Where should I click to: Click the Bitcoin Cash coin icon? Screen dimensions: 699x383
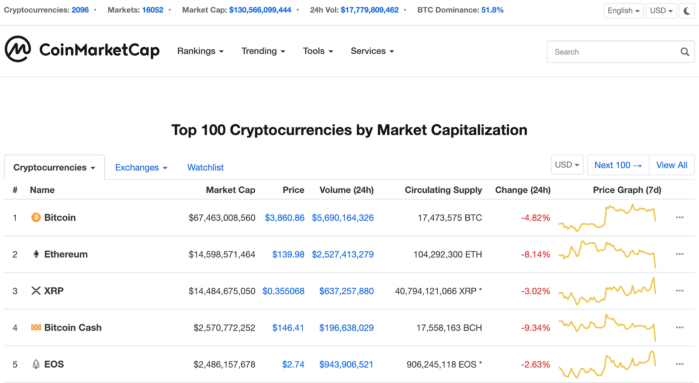pos(36,328)
